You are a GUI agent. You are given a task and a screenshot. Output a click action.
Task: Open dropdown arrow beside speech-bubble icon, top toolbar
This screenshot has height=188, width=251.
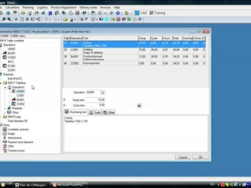click(x=105, y=13)
